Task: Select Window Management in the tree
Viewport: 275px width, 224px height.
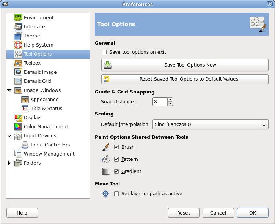Action: click(49, 154)
